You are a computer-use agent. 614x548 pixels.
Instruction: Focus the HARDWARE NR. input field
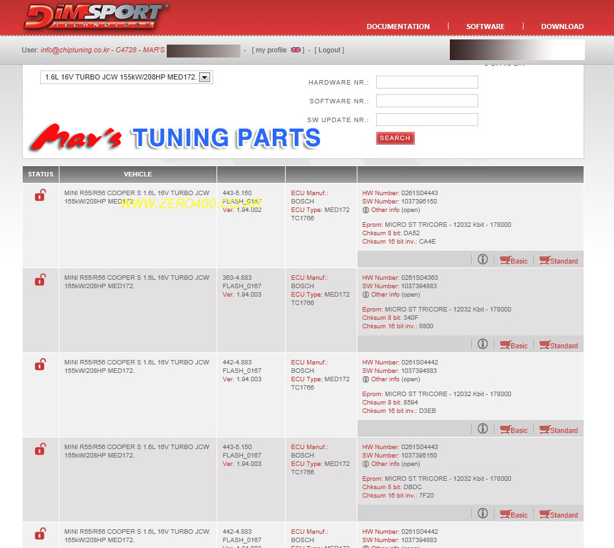[427, 82]
